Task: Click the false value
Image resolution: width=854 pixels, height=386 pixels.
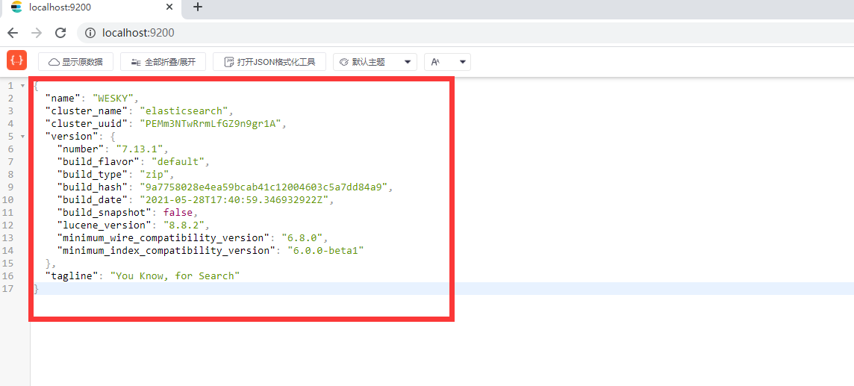Action: click(x=178, y=212)
